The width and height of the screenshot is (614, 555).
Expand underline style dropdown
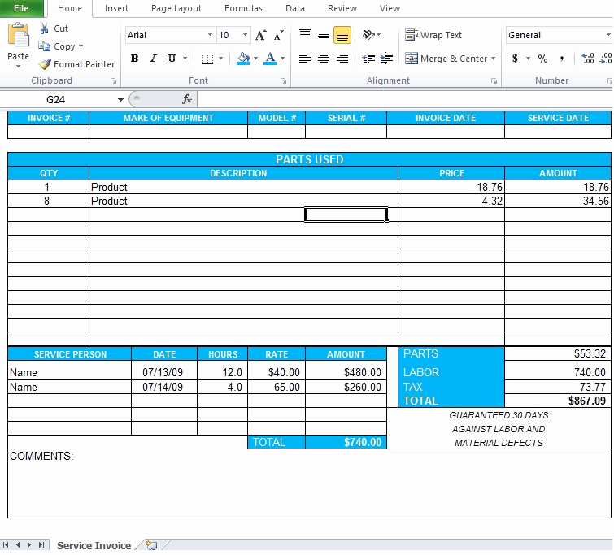(x=185, y=59)
